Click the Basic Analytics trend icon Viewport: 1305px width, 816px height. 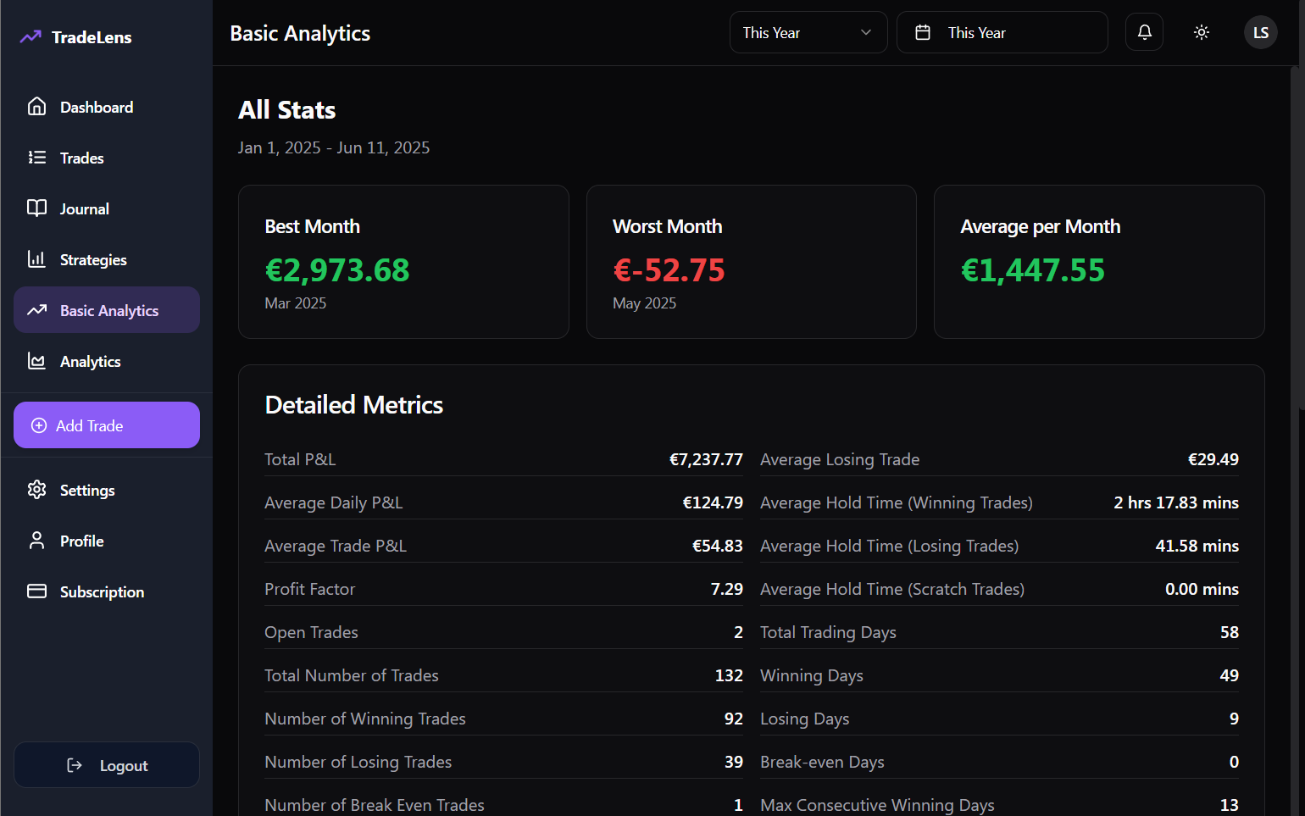coord(36,310)
